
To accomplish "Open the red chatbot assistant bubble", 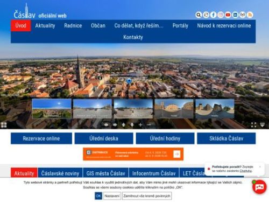I will 259,187.
